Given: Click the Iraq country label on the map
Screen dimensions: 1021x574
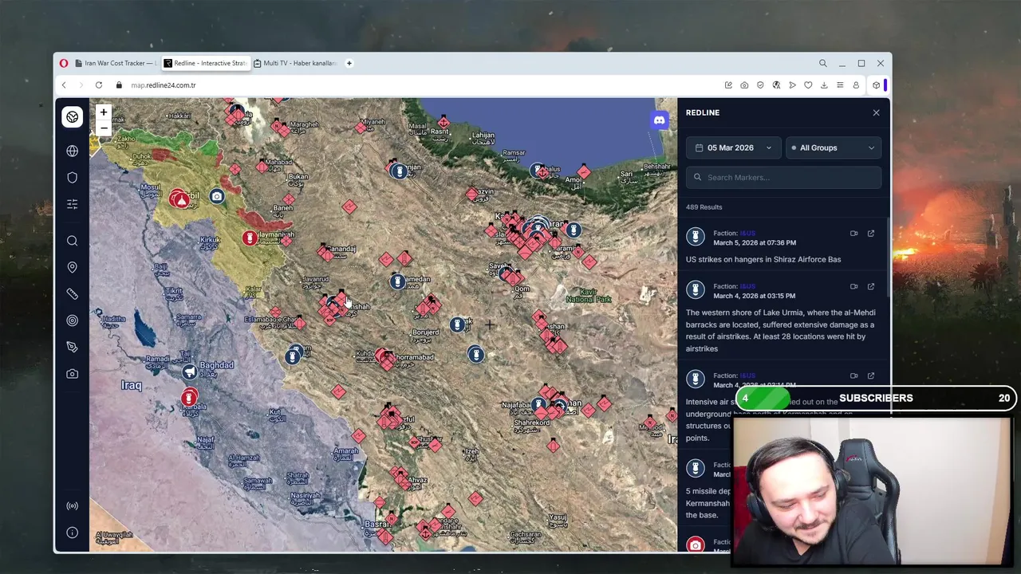Looking at the screenshot, I should tap(131, 386).
